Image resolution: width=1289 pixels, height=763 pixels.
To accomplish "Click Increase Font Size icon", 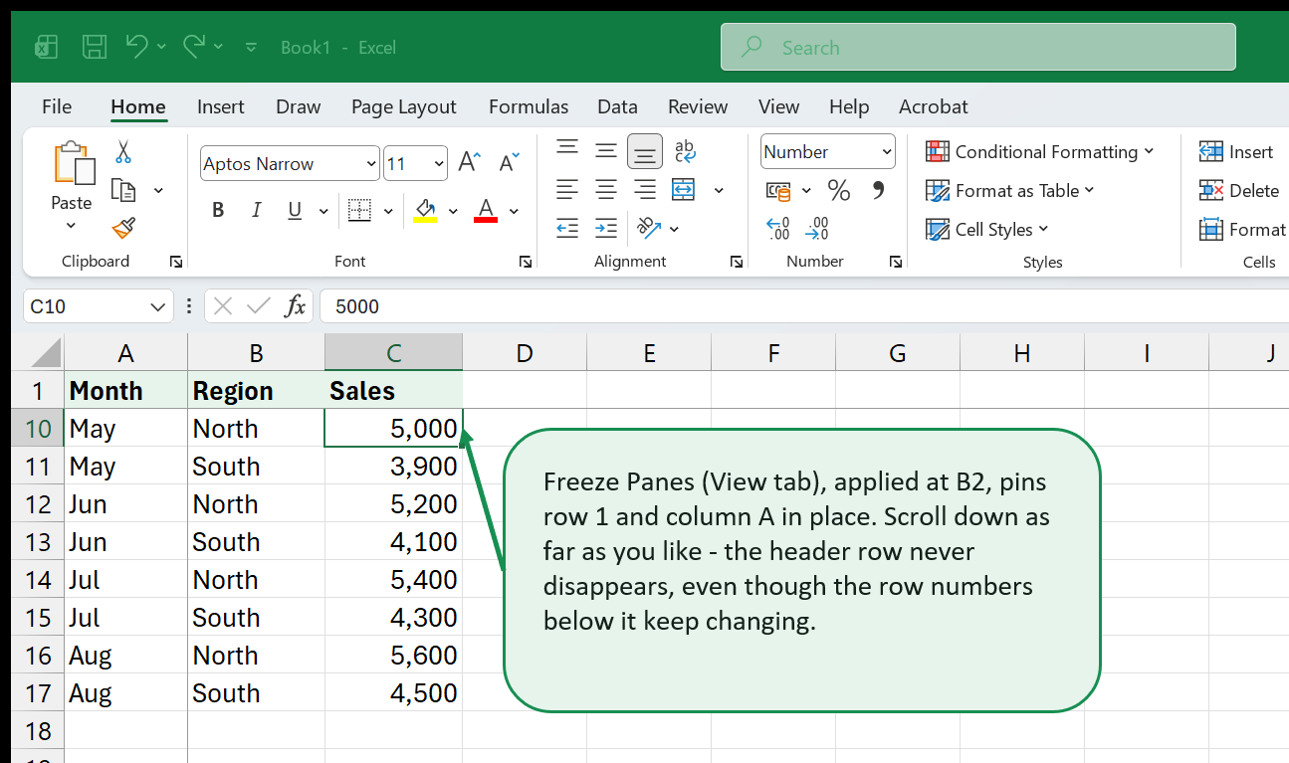I will pyautogui.click(x=470, y=163).
